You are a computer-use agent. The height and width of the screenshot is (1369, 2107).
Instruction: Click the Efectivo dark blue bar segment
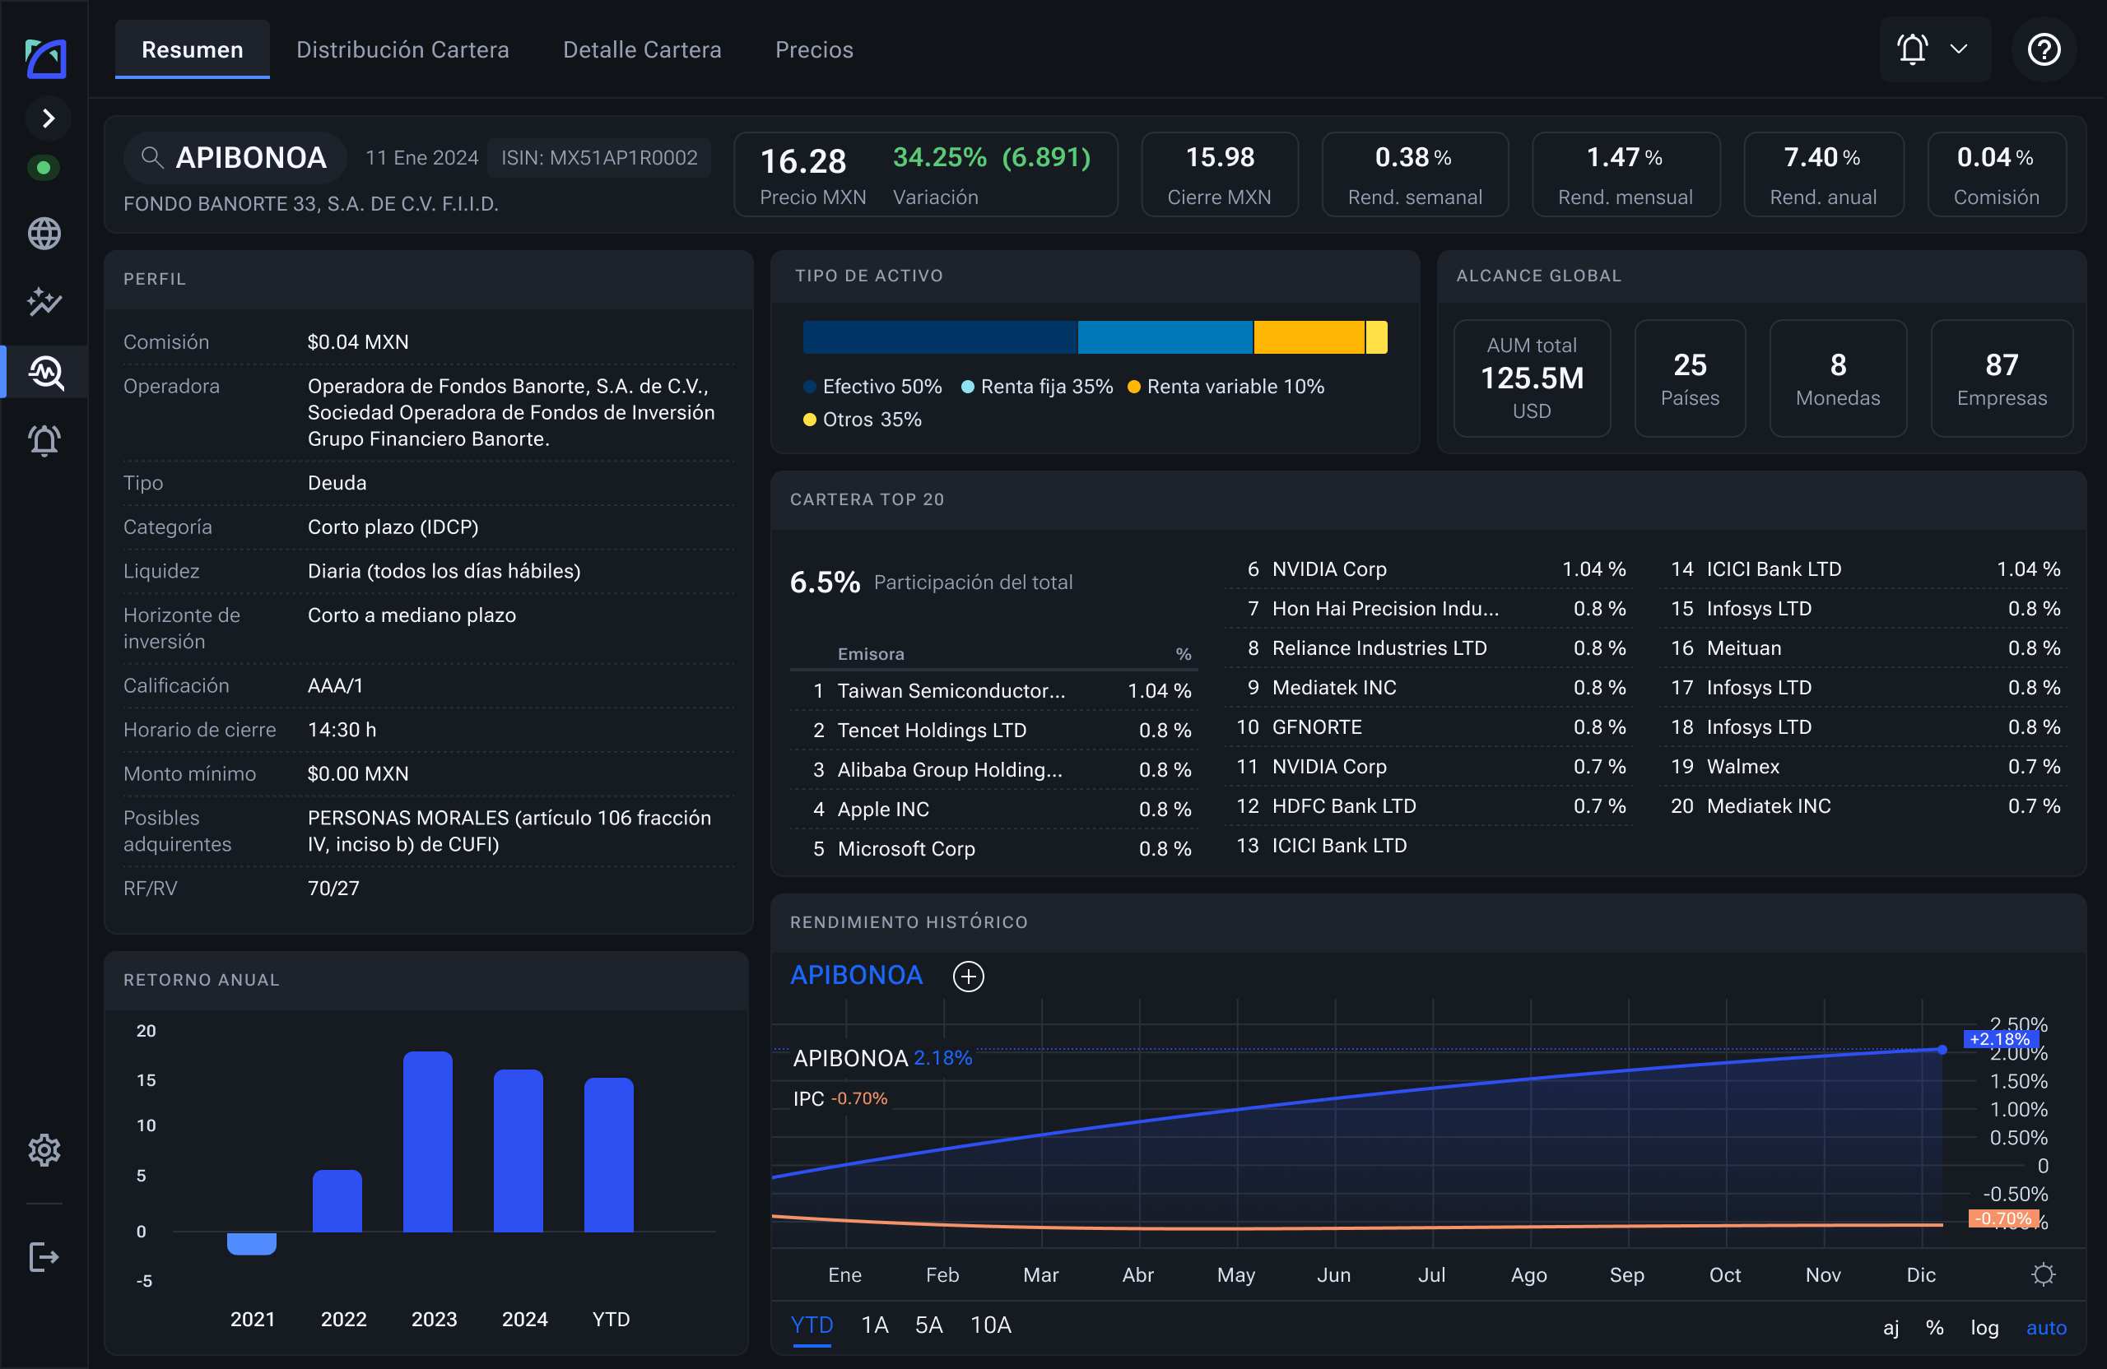(940, 337)
